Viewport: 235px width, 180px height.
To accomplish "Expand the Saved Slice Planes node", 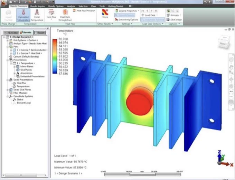I will (x=8, y=90).
